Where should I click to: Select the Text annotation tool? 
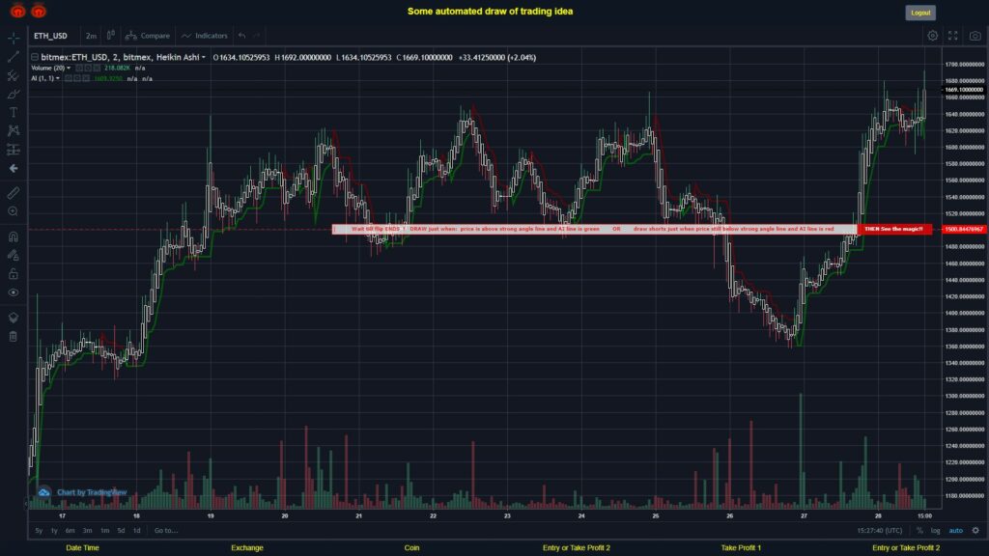click(14, 112)
